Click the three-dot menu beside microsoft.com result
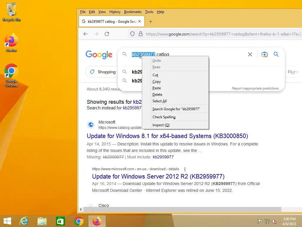This screenshot has width=302, height=227. pos(185,169)
